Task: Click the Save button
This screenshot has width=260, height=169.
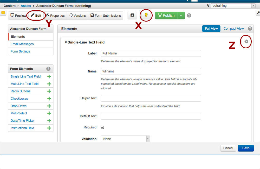Action: coord(246,148)
